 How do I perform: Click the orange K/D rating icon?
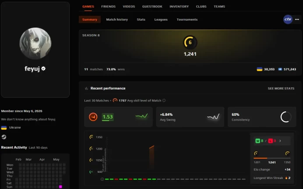pos(93,117)
